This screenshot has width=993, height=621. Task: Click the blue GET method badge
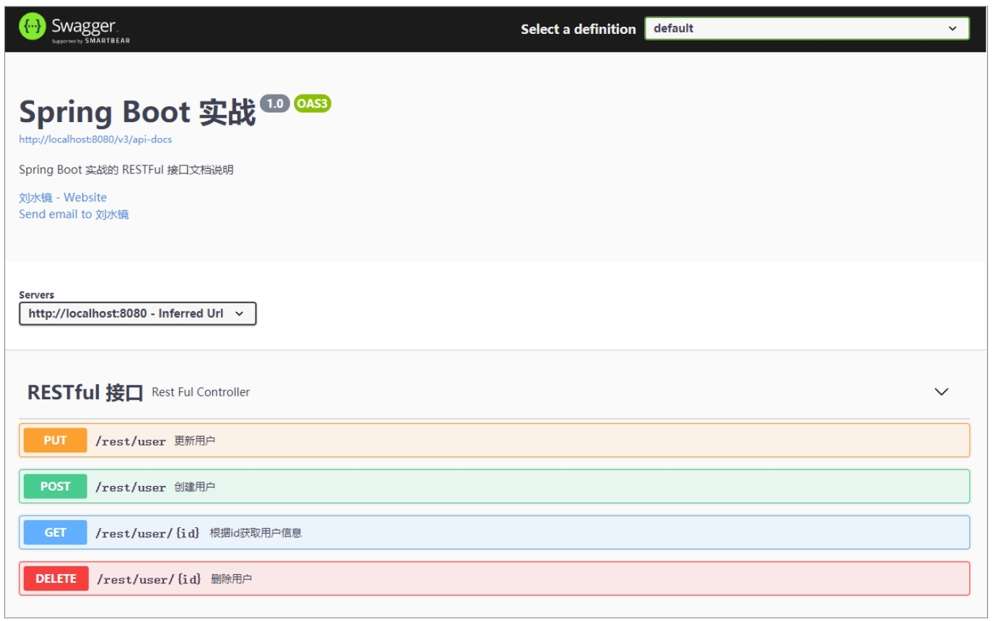click(55, 533)
